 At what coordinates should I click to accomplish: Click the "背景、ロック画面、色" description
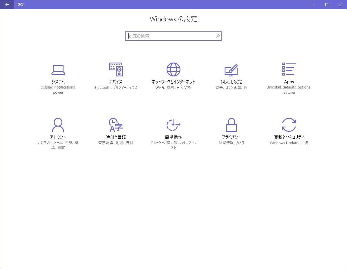click(x=231, y=87)
